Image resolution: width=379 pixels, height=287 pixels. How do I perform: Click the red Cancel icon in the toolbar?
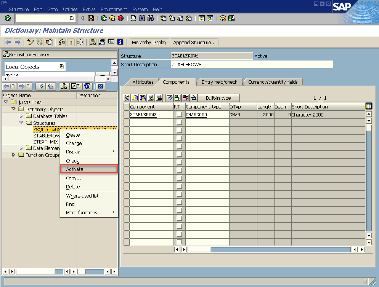[x=121, y=18]
